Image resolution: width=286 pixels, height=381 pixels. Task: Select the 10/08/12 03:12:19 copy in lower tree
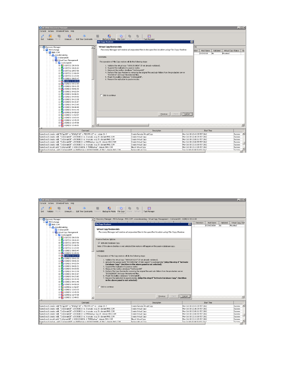(x=71, y=256)
